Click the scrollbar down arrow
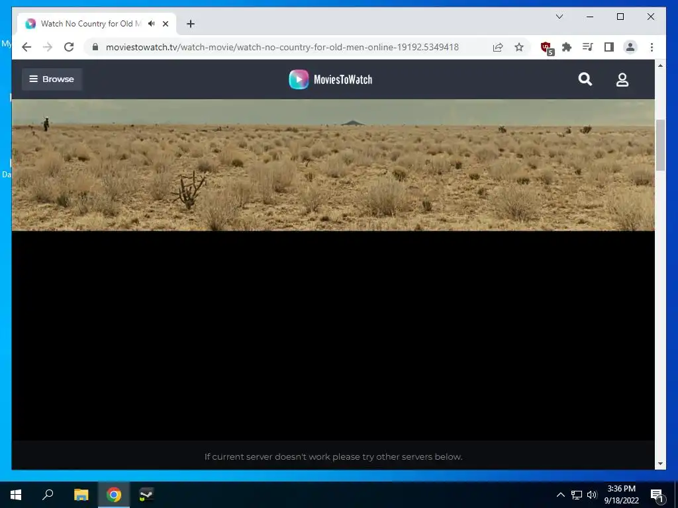This screenshot has width=678, height=508. point(660,464)
